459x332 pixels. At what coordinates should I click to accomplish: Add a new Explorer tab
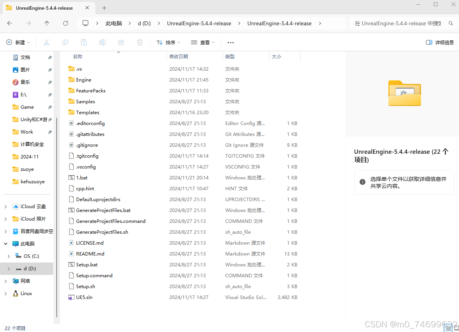coord(104,8)
